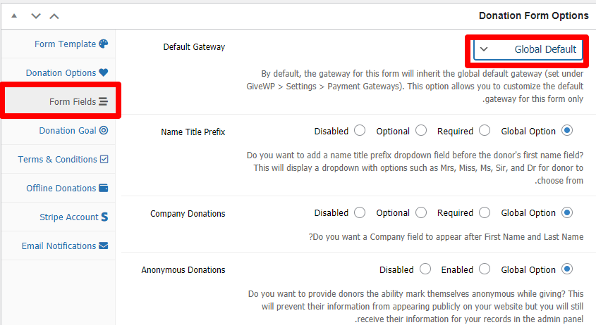
Task: Click the Stripe S icon
Action: [x=104, y=217]
